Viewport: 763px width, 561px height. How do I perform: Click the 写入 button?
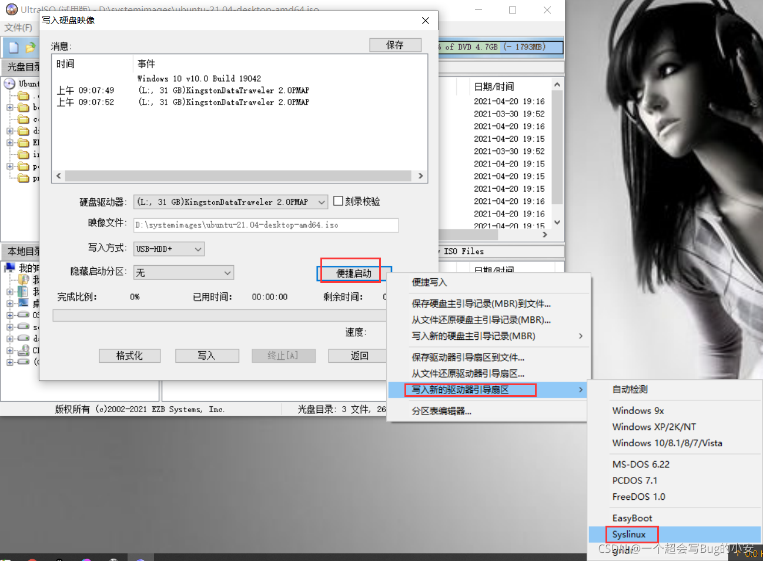207,356
